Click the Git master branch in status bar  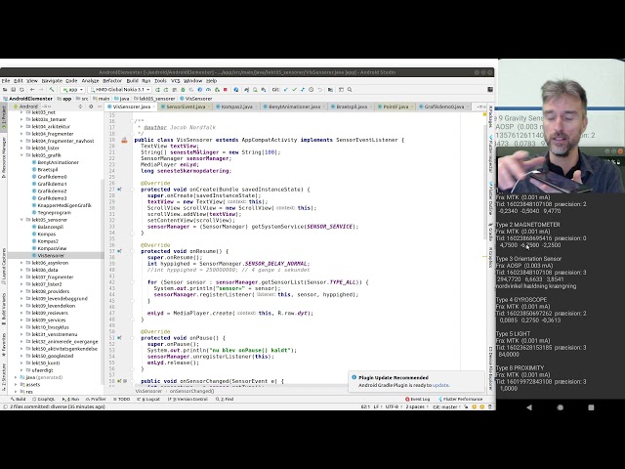[x=446, y=406]
